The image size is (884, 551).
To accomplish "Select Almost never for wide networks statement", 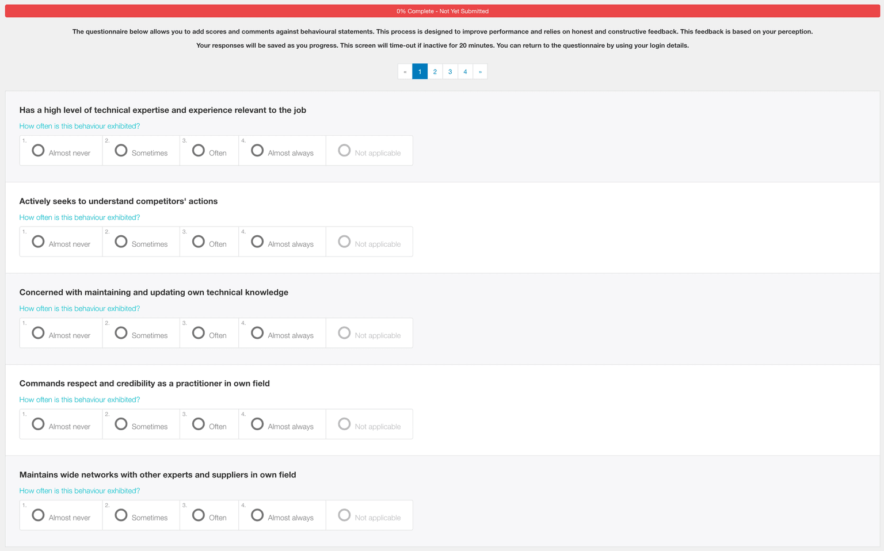I will 38,515.
